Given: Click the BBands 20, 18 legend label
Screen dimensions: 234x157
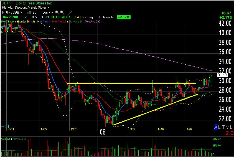Looking at the screenshot, I should point(26,21).
